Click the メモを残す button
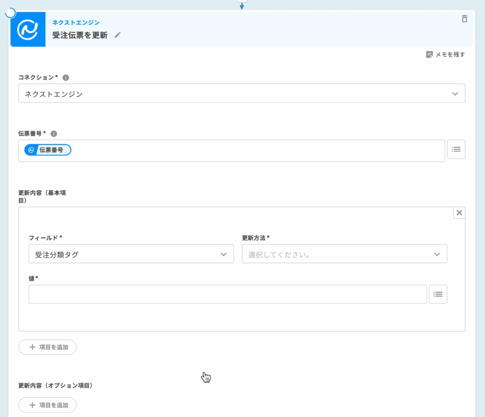Viewport: 485px width, 417px height. 445,55
